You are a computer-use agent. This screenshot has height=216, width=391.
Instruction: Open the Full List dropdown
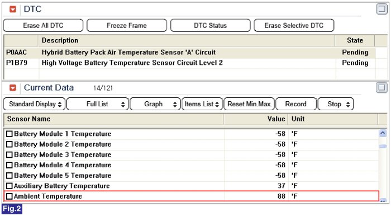pos(98,104)
